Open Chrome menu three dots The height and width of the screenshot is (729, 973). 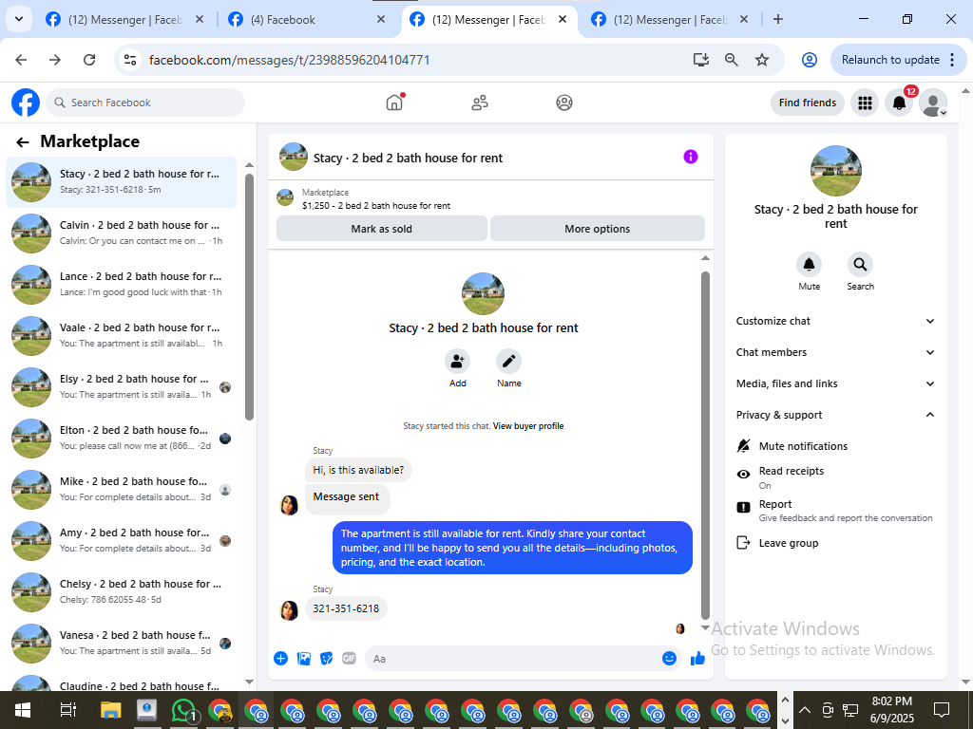click(952, 60)
